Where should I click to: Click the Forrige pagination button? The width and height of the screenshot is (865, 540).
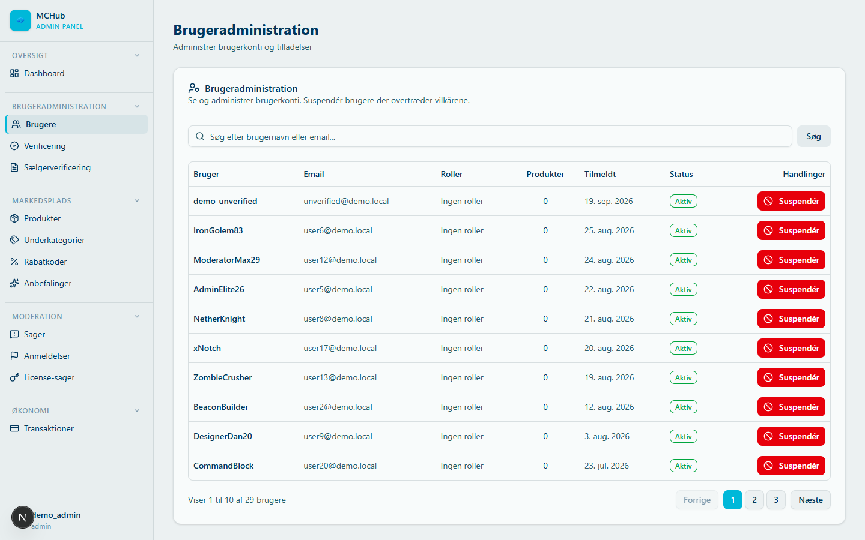click(697, 500)
